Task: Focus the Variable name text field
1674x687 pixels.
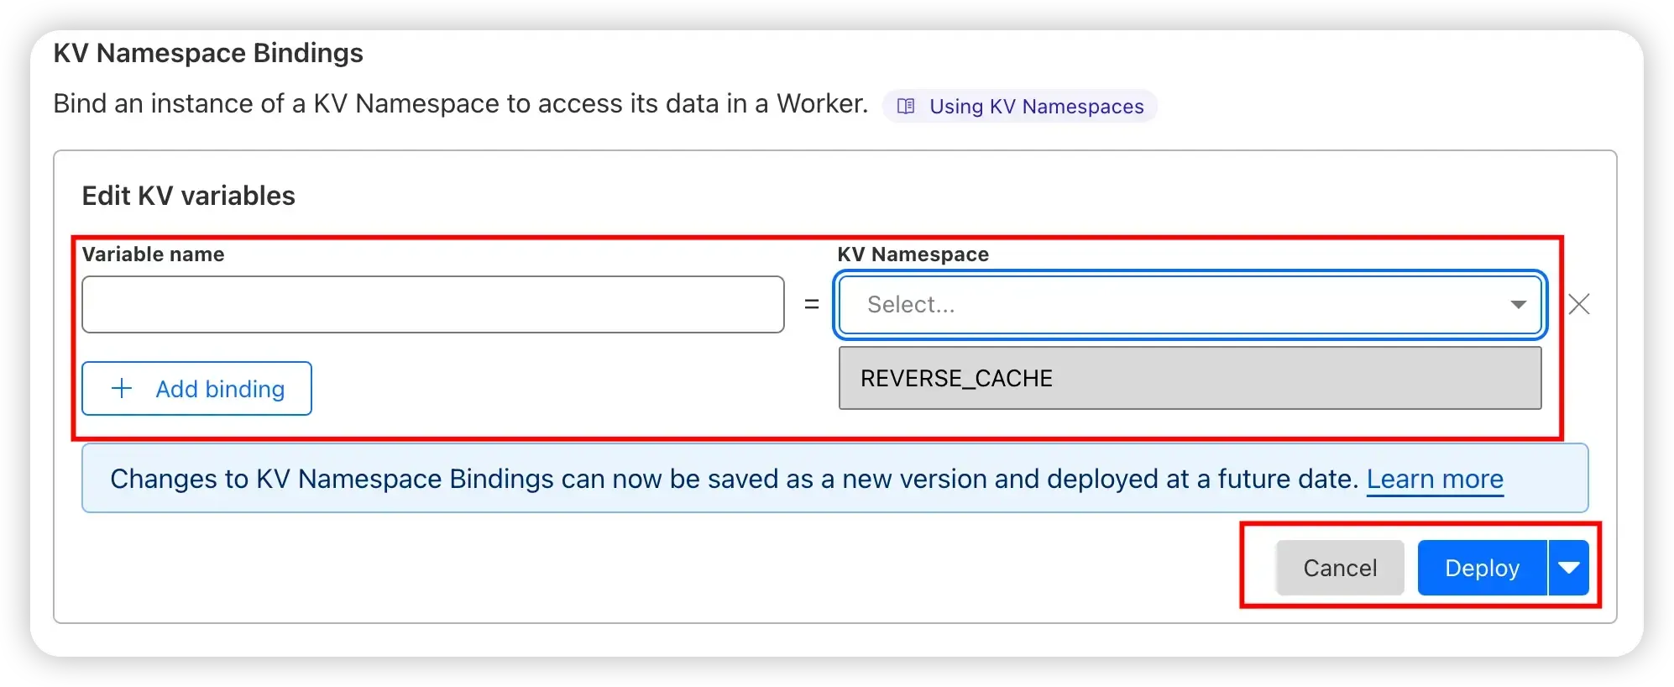Action: click(433, 304)
